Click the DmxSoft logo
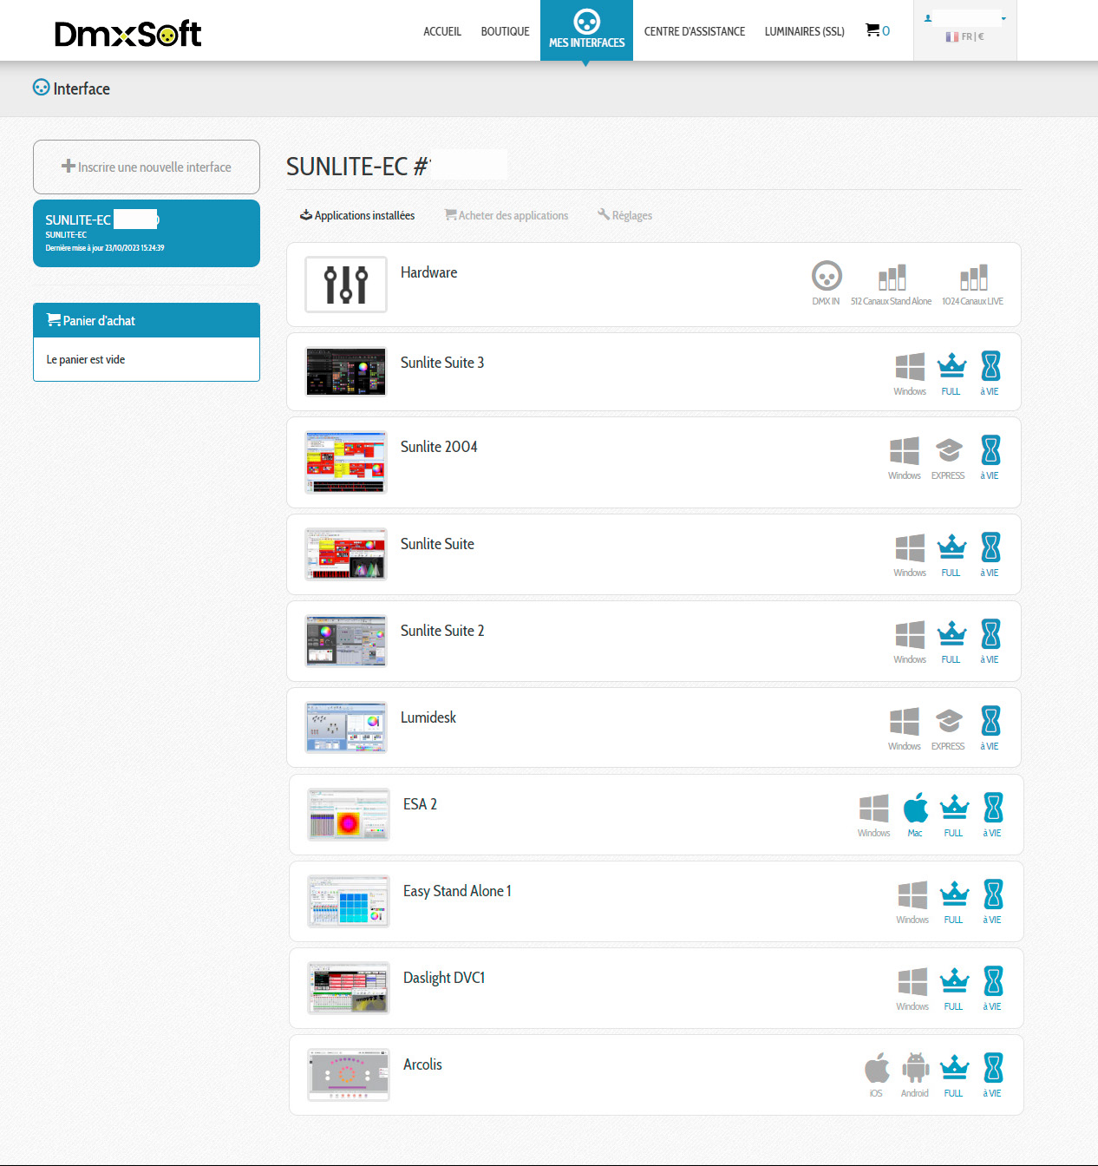 127,34
